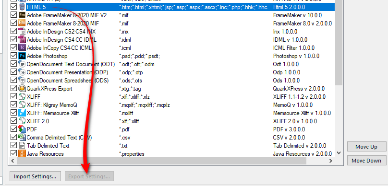The width and height of the screenshot is (388, 186).
Task: Uncheck the HTML 5 checkbox
Action: pos(13,7)
